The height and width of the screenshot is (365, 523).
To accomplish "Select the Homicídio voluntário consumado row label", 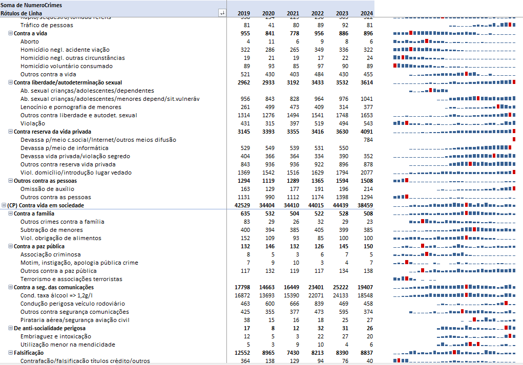I will tap(67, 66).
